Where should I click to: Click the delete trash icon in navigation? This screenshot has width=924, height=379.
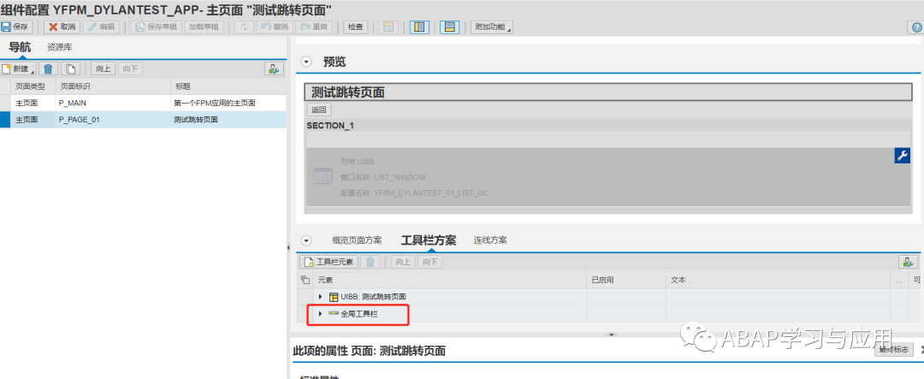(48, 69)
